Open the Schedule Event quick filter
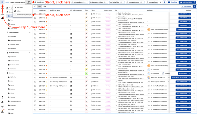 point(79,2)
